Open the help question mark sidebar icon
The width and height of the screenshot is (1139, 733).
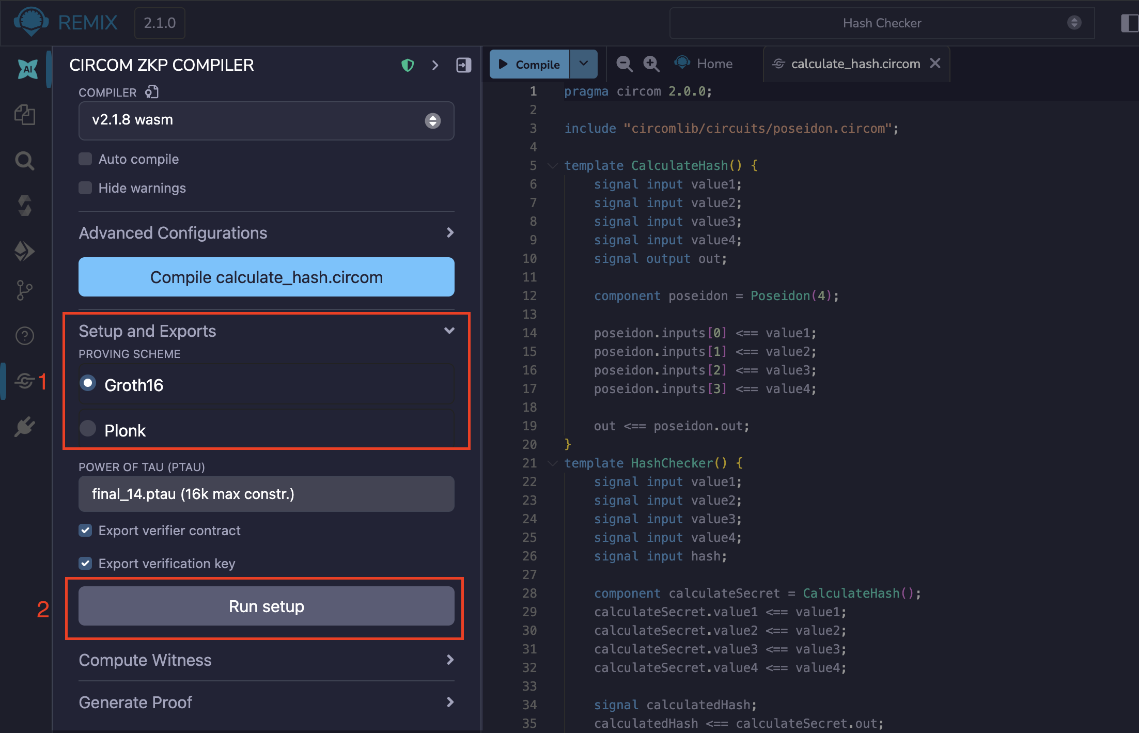[x=25, y=336]
